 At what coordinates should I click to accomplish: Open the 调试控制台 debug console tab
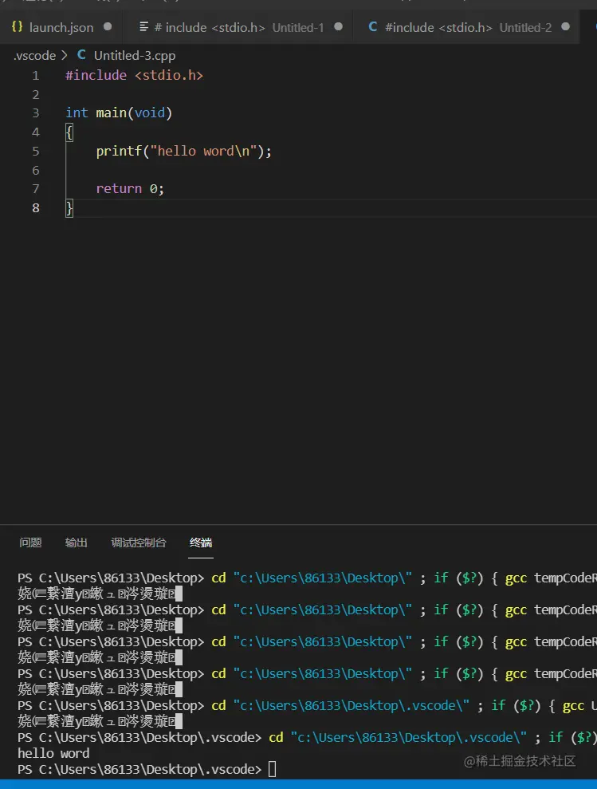coord(139,542)
